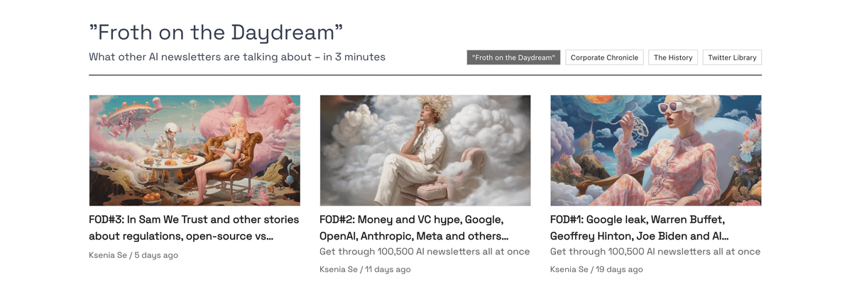Click the "What other AI newsletters" tagline
Image resolution: width=852 pixels, height=304 pixels.
(236, 57)
